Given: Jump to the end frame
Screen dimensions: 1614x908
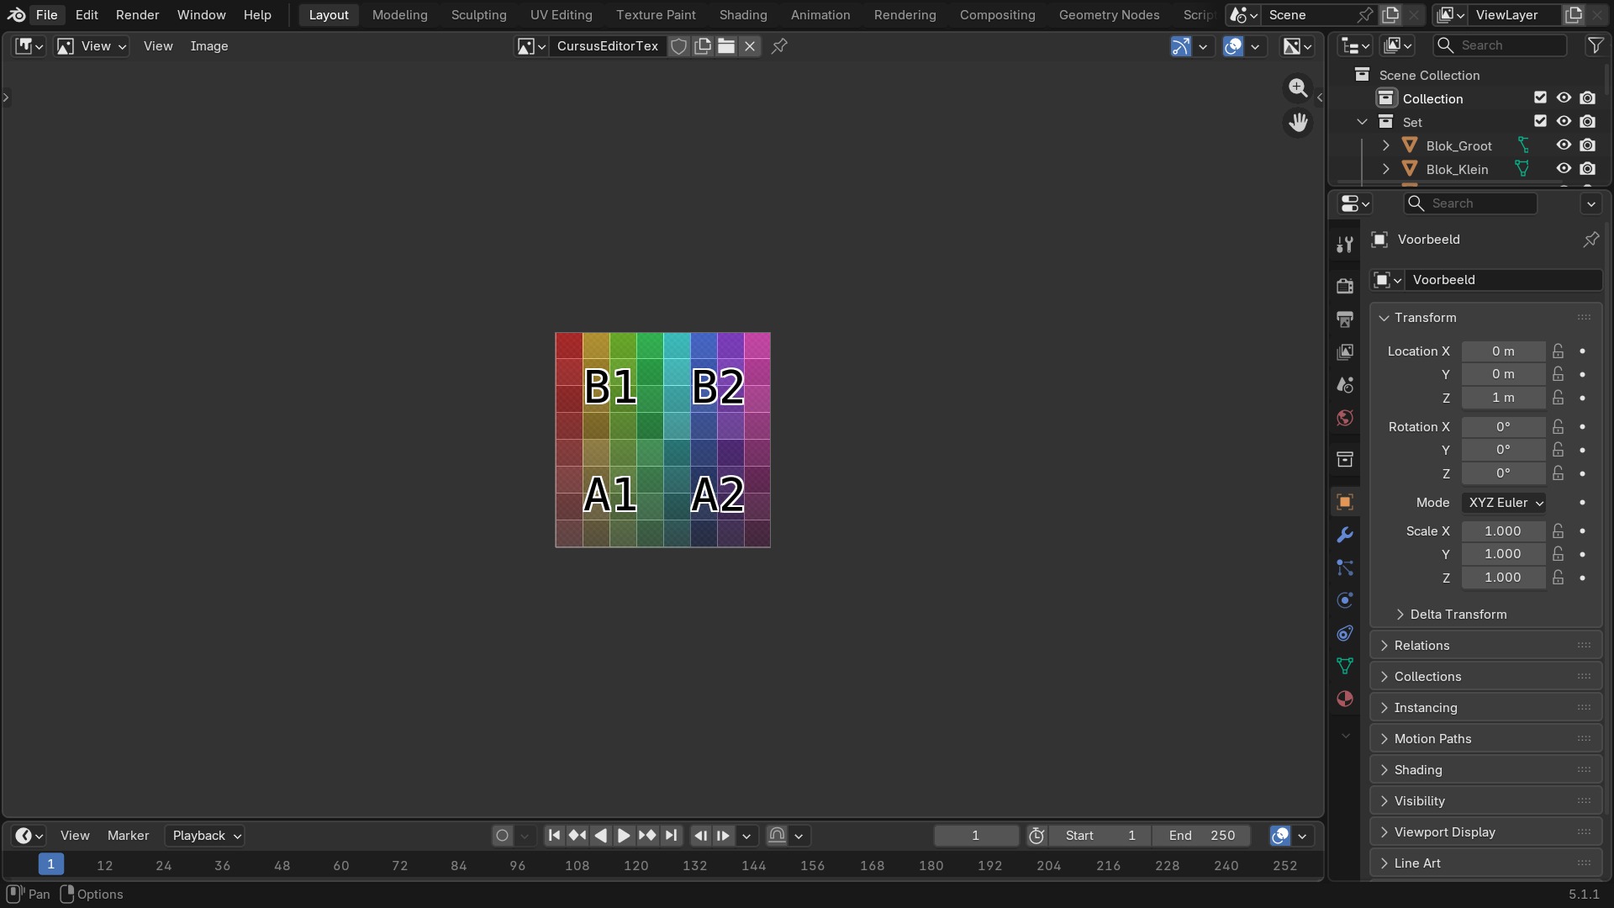Looking at the screenshot, I should tap(671, 836).
